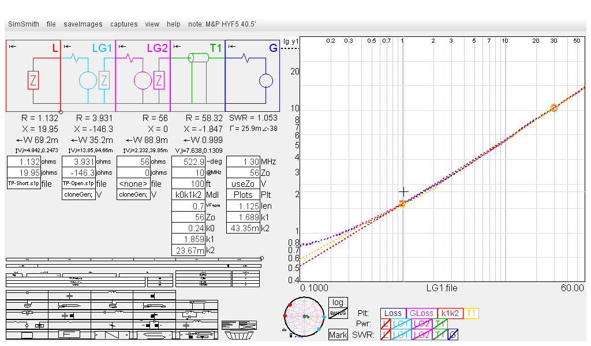Click the black marker on second slider bar

[229, 266]
